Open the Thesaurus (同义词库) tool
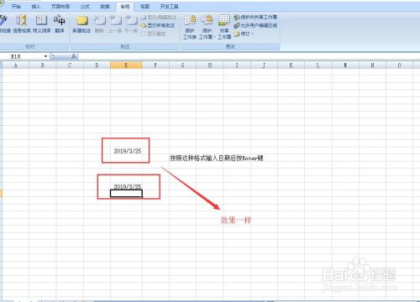 (x=41, y=23)
